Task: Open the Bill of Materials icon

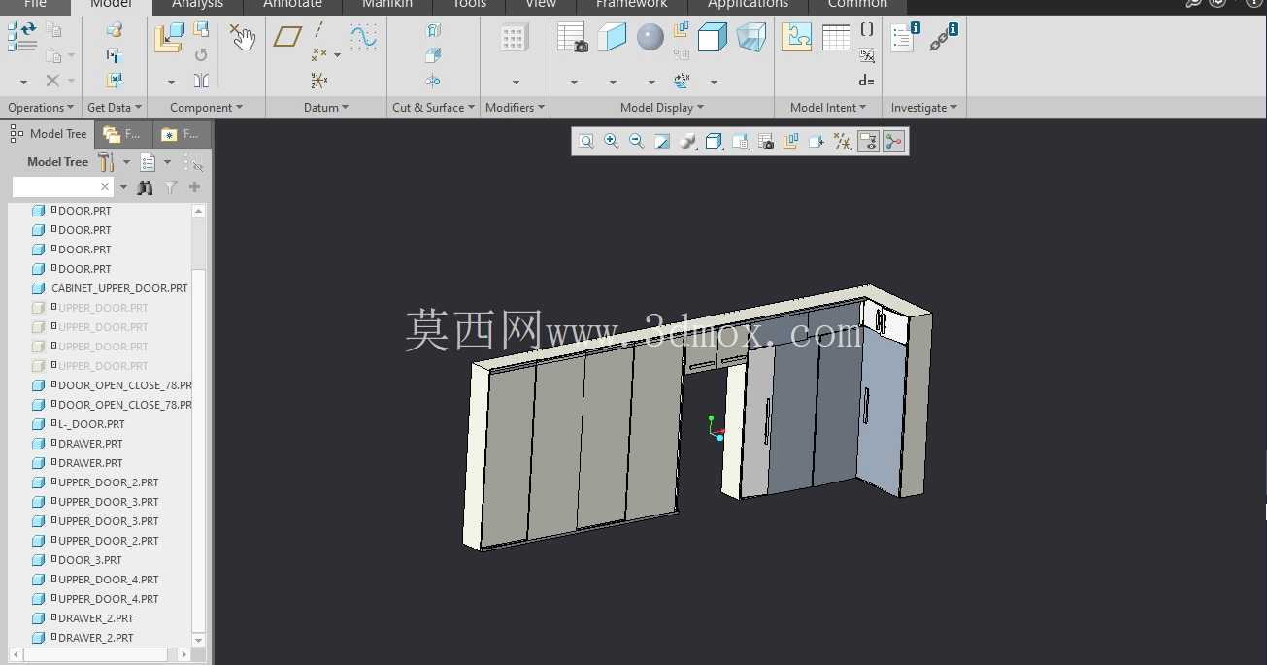Action: pyautogui.click(x=906, y=38)
